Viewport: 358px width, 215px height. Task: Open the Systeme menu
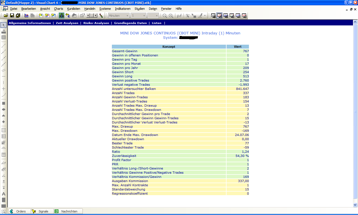(105, 9)
